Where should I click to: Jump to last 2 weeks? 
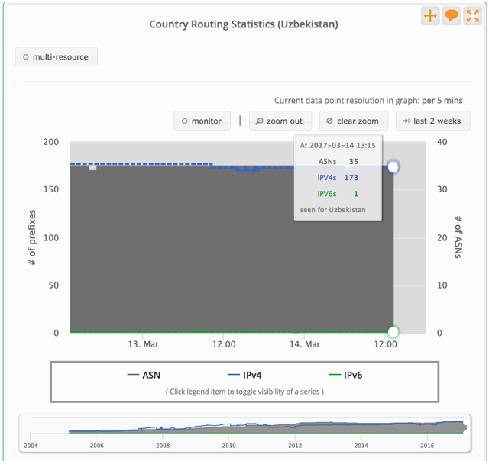click(433, 121)
